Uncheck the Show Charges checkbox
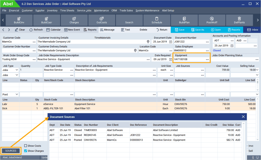261x160 pixels. pyautogui.click(x=26, y=151)
